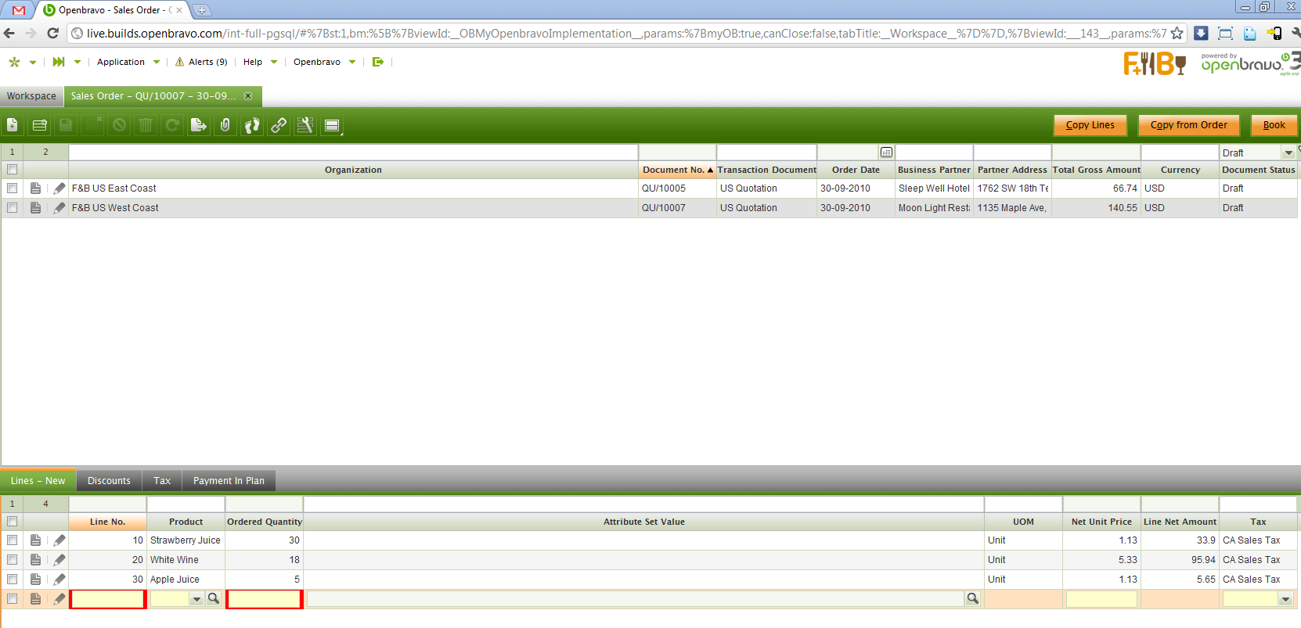
Task: Click the Line No. field in new line
Action: [107, 599]
